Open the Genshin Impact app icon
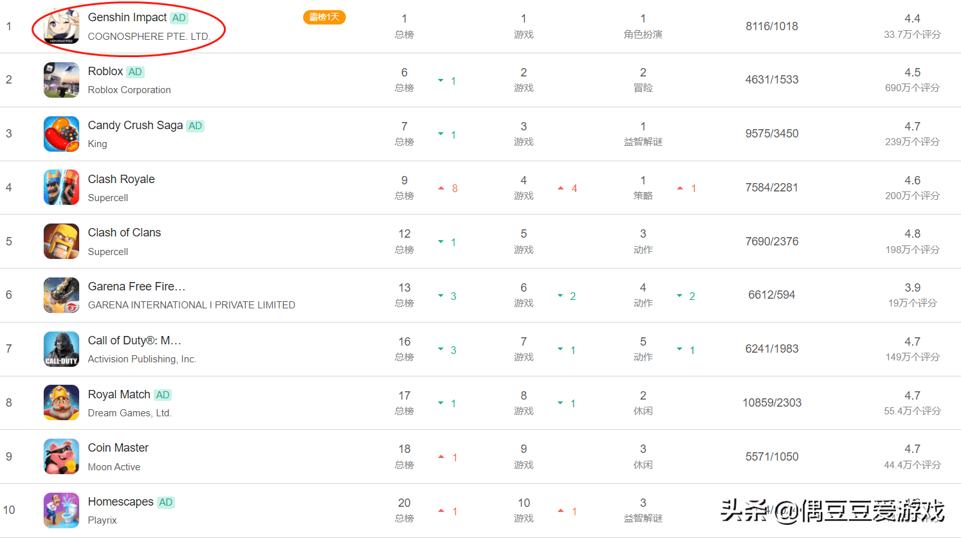Viewport: 961px width, 539px height. tap(61, 26)
